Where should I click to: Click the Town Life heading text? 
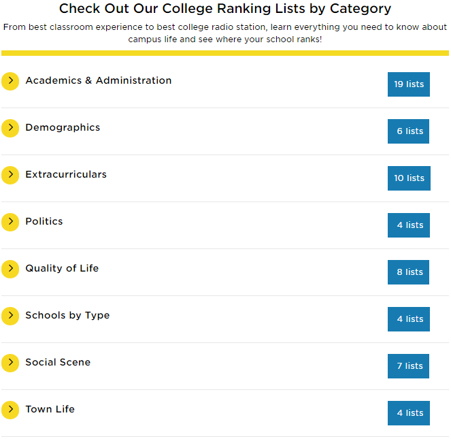pyautogui.click(x=50, y=409)
